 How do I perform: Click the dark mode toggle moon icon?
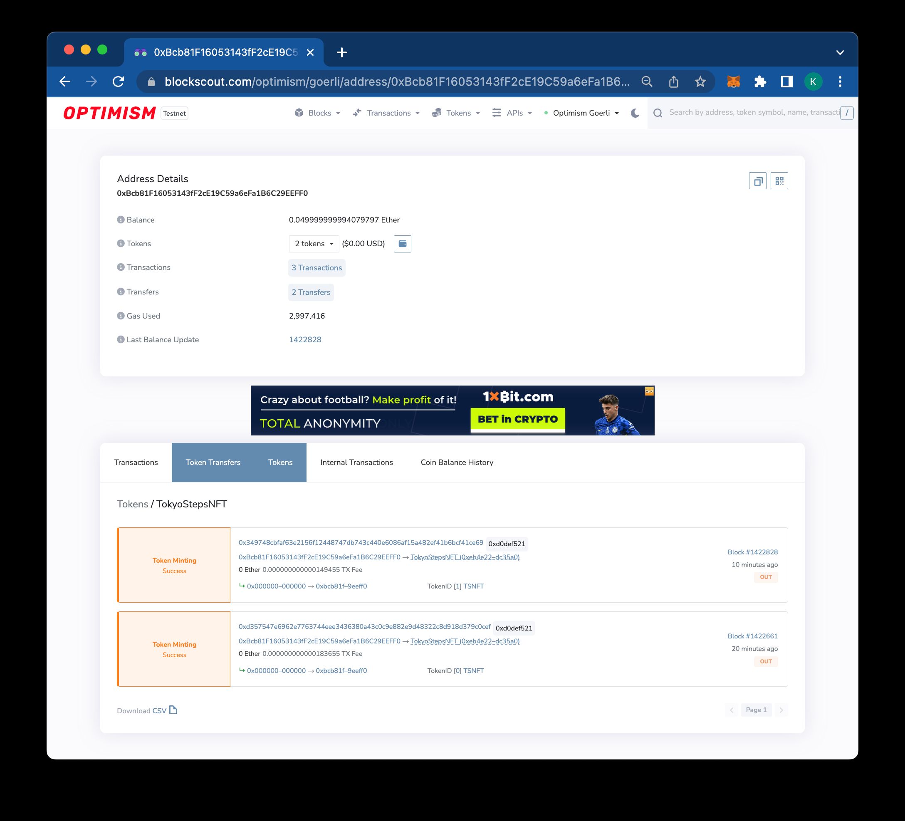point(637,113)
